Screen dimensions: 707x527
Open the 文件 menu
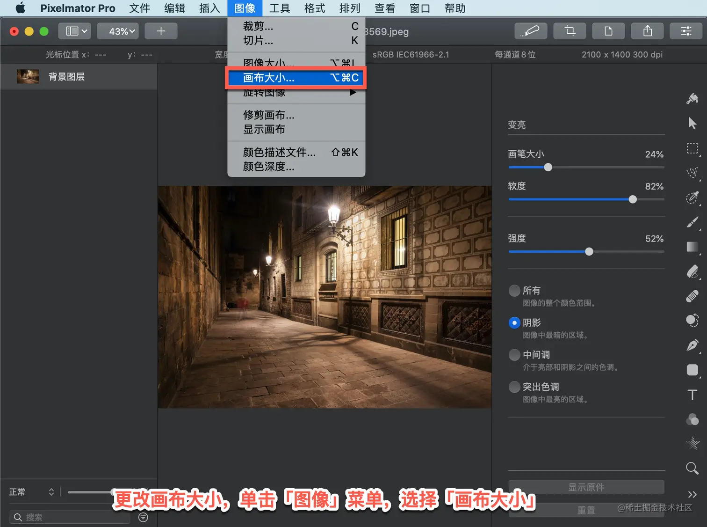tap(139, 8)
